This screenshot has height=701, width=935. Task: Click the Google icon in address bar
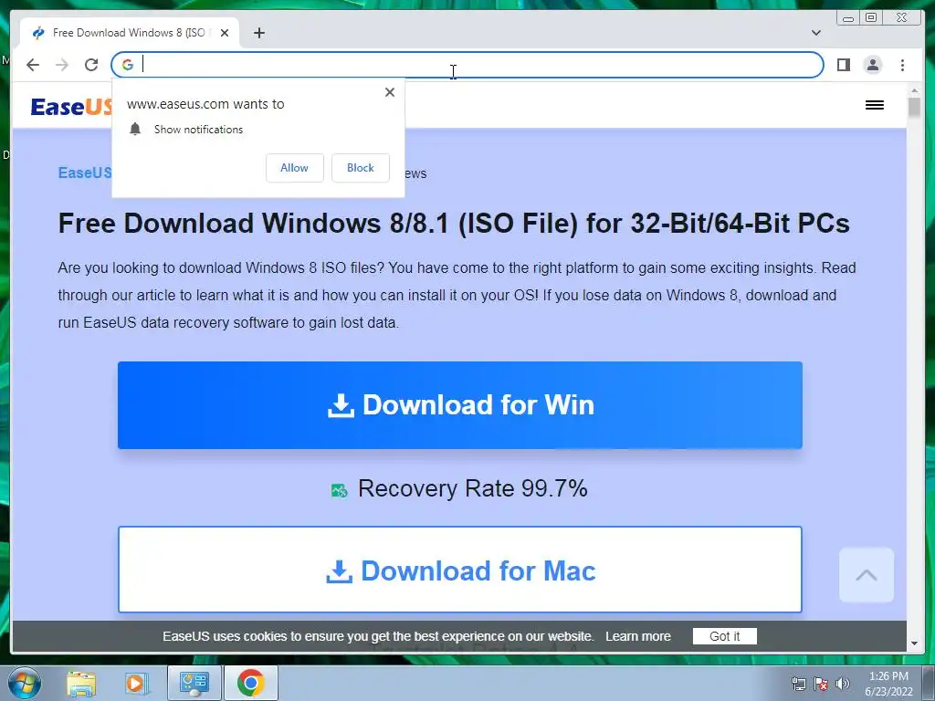coord(128,65)
